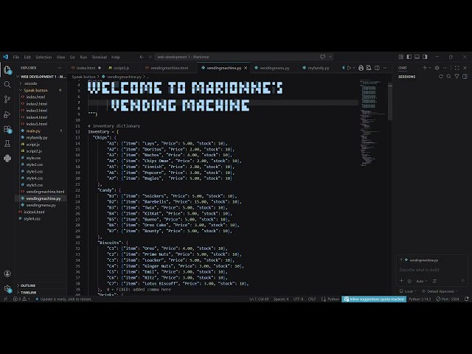The height and width of the screenshot is (354, 472).
Task: Click errors and warnings status indicator
Action: [21, 299]
